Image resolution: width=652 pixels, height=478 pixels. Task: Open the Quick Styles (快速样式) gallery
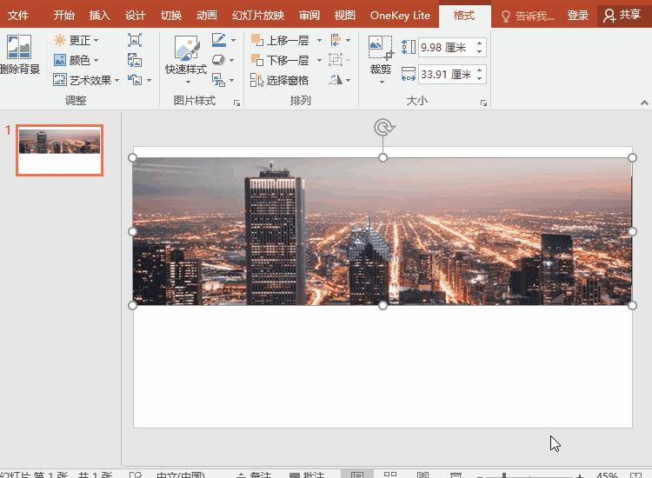click(x=186, y=56)
